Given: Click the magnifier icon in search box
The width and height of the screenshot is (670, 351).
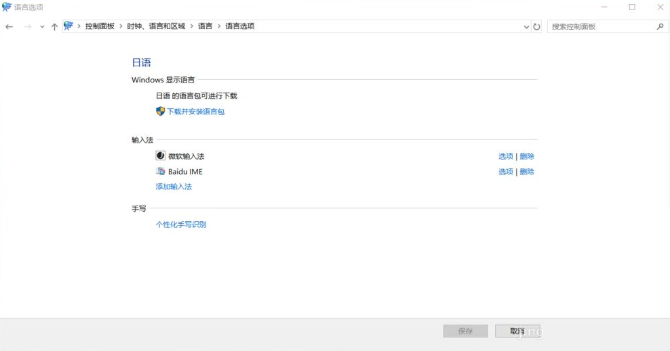Looking at the screenshot, I should tap(660, 26).
